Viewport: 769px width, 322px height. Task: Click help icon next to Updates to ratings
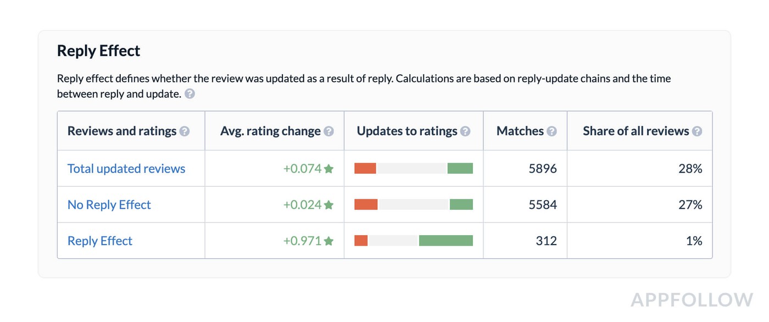[x=465, y=131]
